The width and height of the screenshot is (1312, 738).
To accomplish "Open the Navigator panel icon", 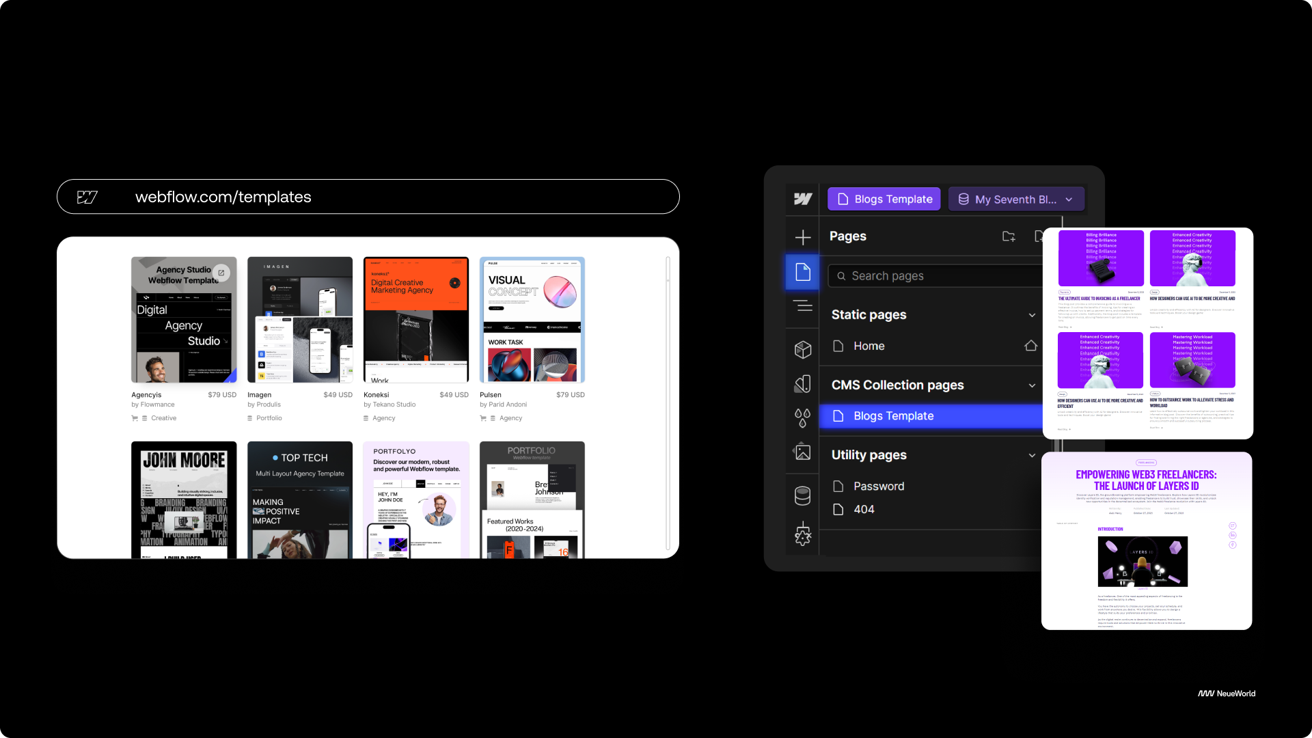I will [803, 305].
